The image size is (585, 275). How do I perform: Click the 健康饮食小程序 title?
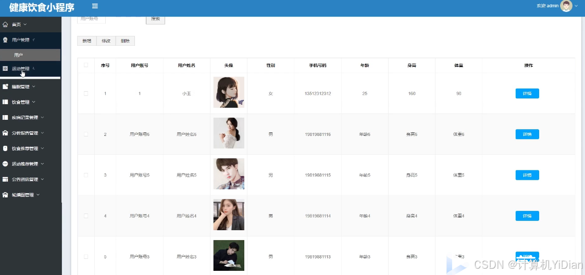42,7
